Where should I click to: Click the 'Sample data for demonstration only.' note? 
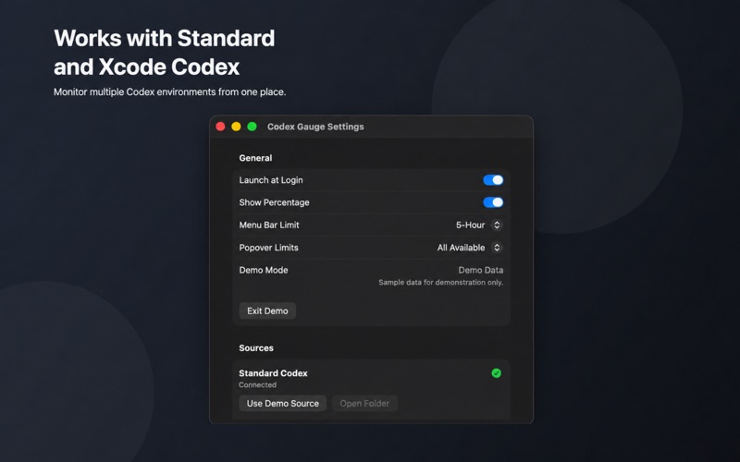441,283
